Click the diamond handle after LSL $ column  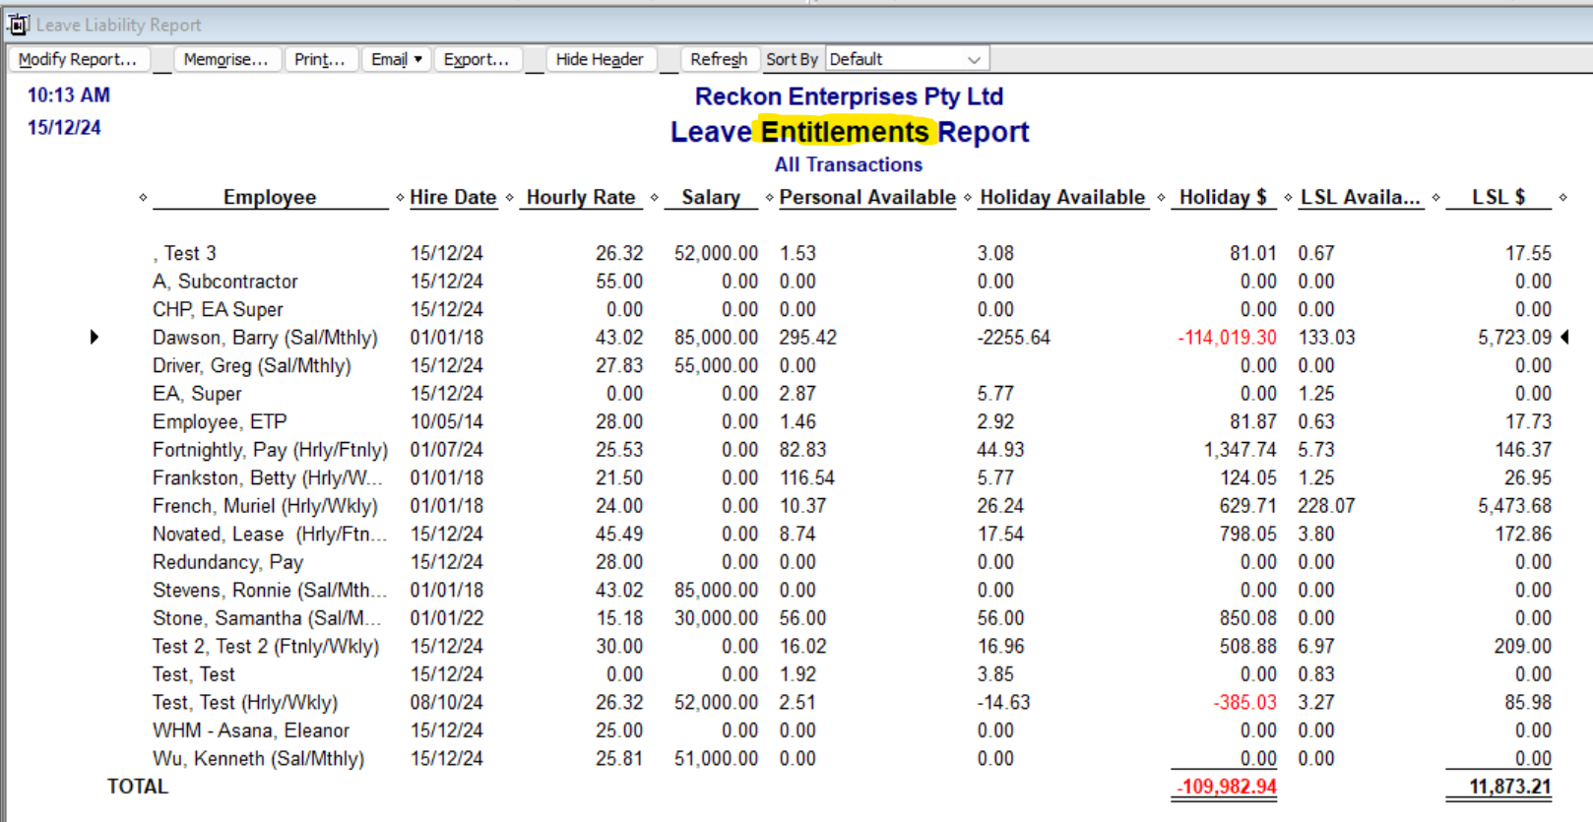(x=1562, y=198)
